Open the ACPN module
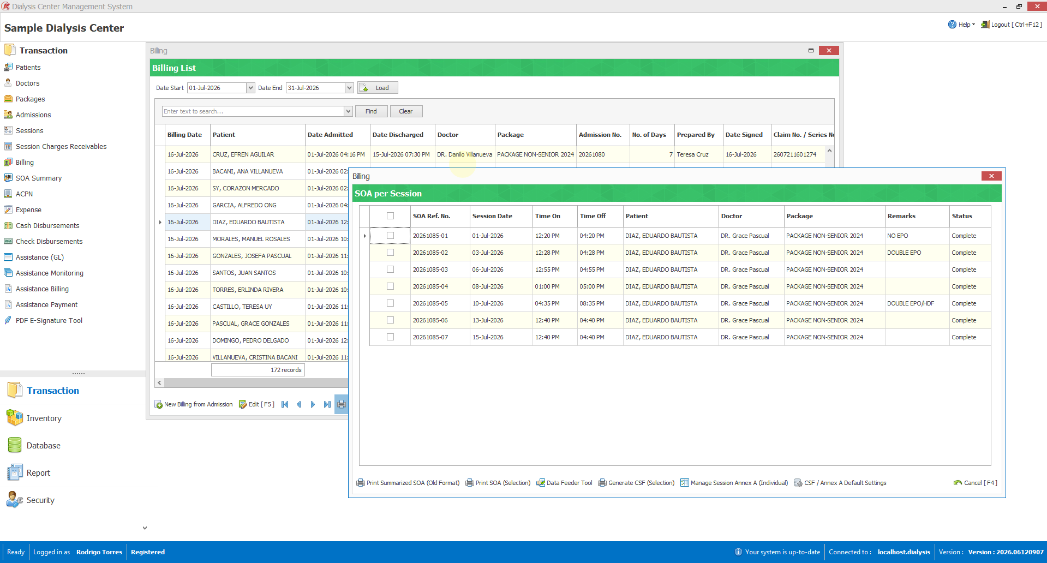The width and height of the screenshot is (1047, 563). 24,194
